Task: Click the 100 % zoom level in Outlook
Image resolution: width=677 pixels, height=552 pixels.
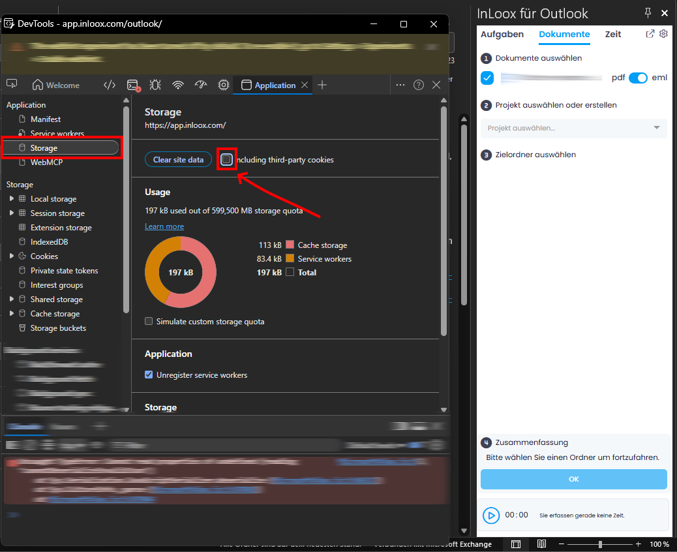Action: (x=659, y=544)
